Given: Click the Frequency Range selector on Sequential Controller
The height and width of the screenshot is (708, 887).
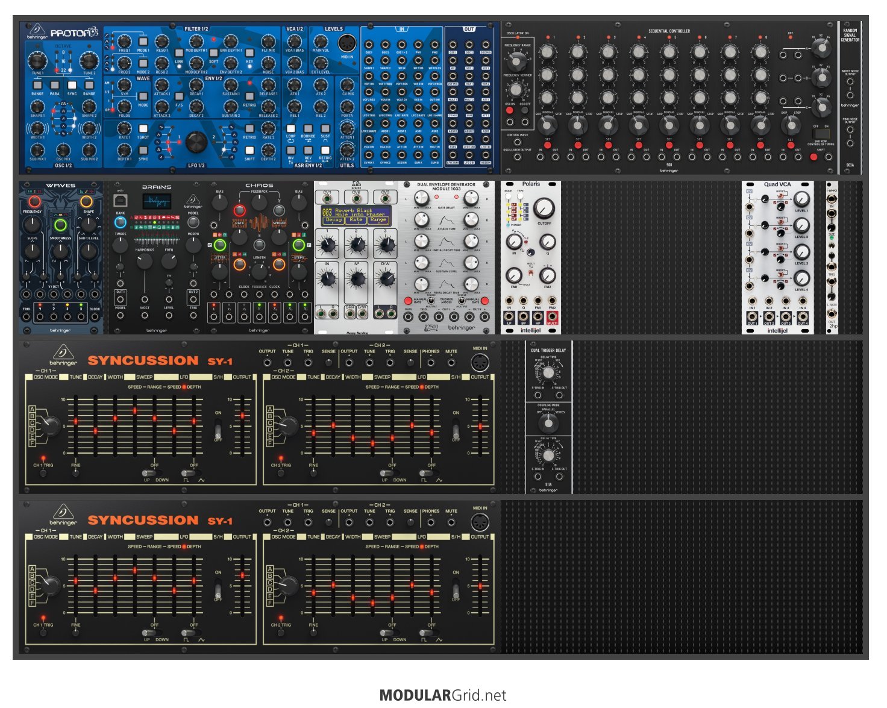Looking at the screenshot, I should click(x=516, y=61).
